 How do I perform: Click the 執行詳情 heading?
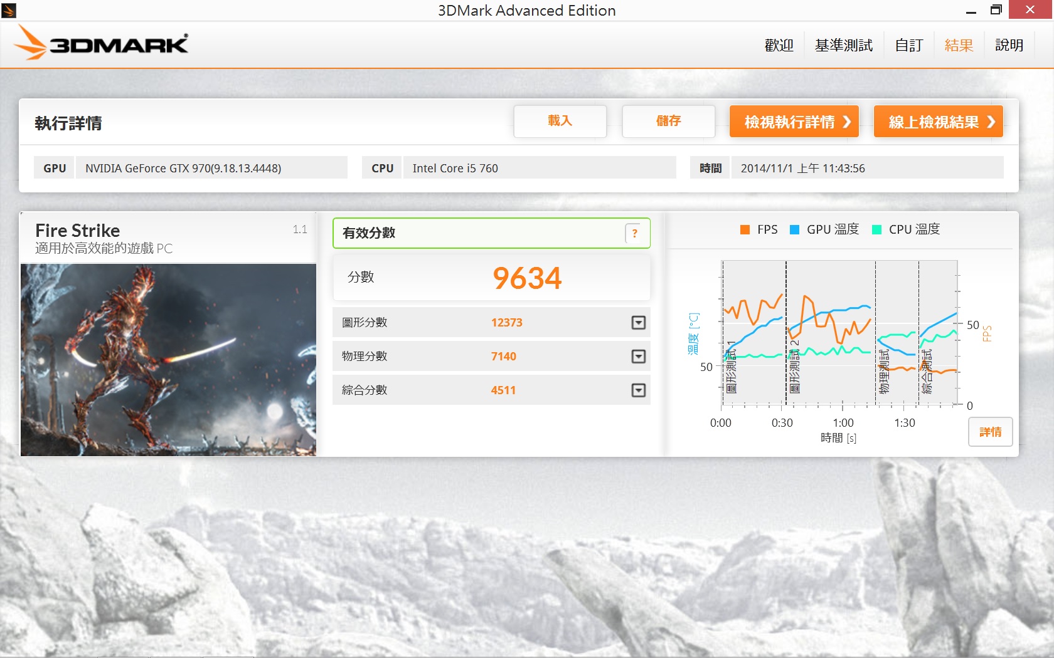68,123
